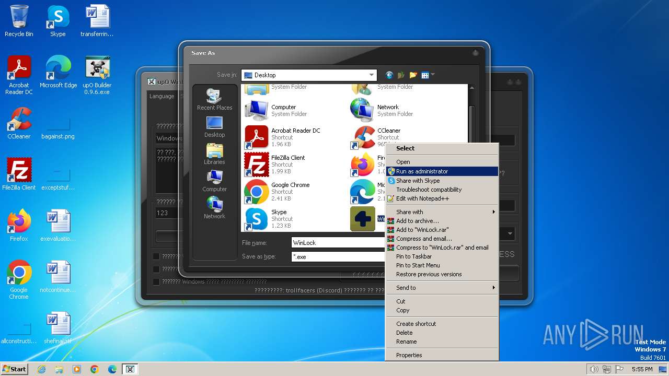Open the CCleaner desktop shortcut
This screenshot has height=376, width=669.
click(19, 123)
